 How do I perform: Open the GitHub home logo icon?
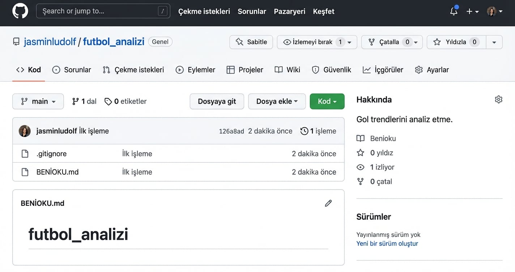pos(20,11)
